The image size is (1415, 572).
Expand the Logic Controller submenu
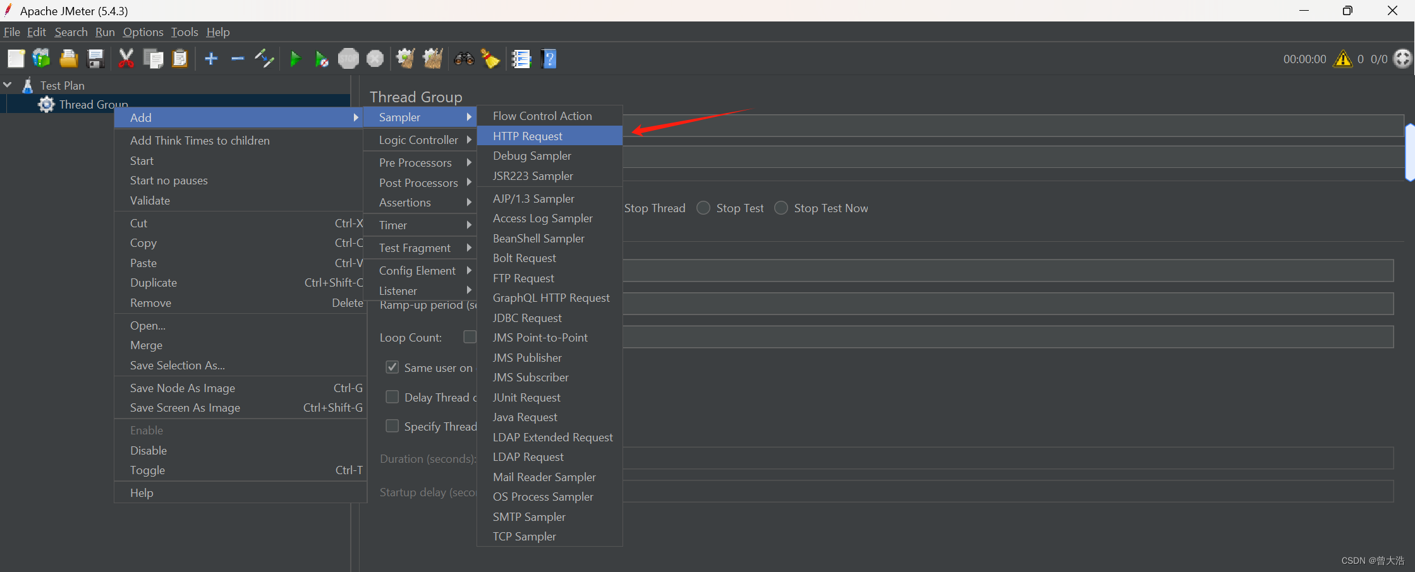[420, 140]
